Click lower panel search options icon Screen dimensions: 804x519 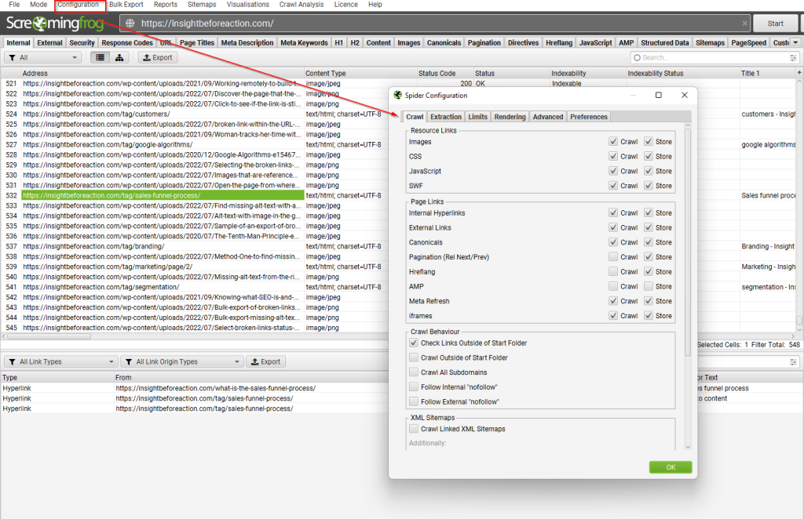point(793,362)
